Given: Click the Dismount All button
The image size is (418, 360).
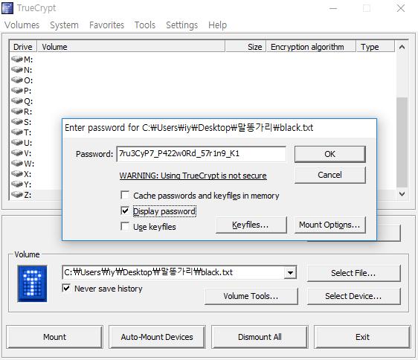Looking at the screenshot, I should click(260, 337).
